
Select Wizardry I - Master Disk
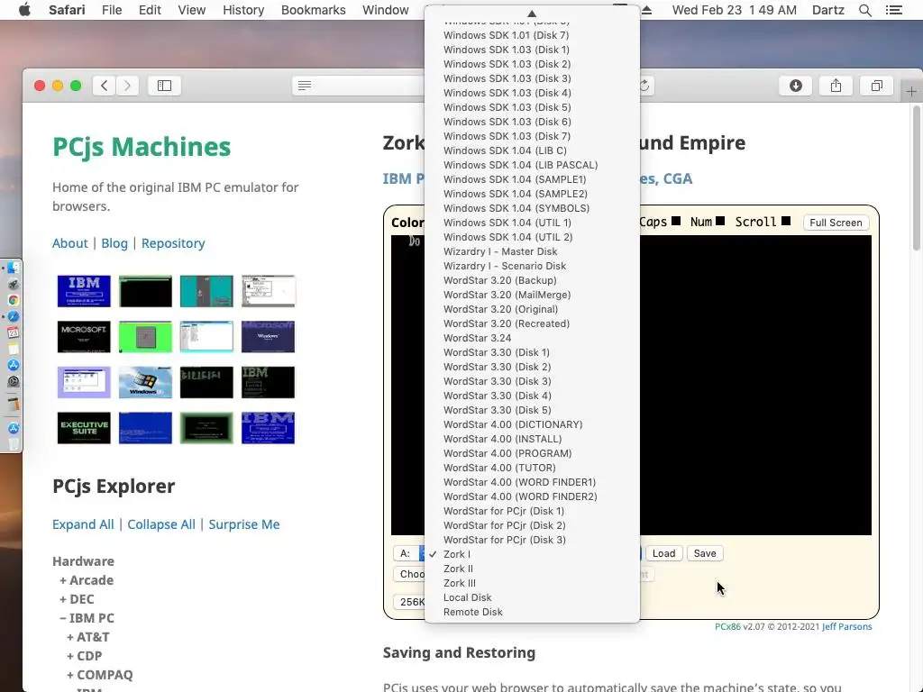[x=532, y=251]
